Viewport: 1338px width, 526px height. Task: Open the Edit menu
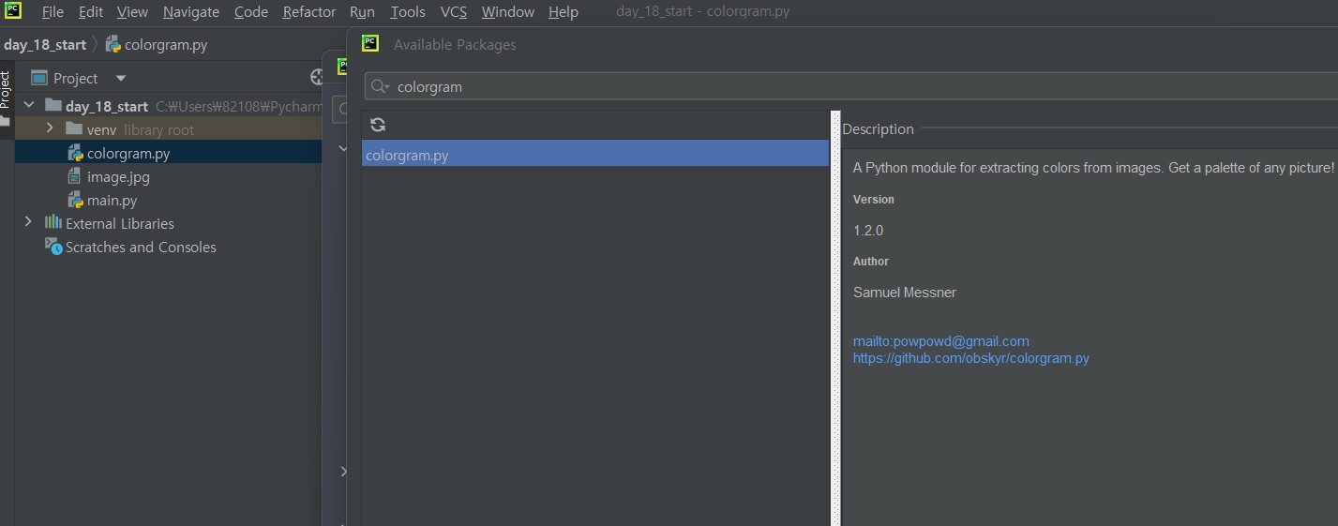[x=91, y=12]
